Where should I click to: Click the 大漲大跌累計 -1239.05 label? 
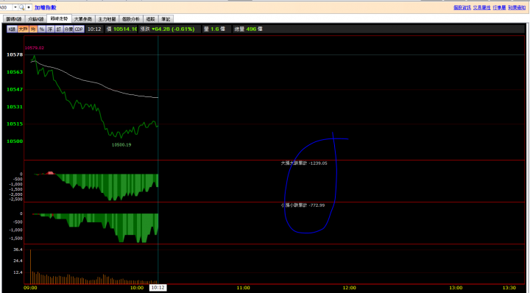[304, 163]
